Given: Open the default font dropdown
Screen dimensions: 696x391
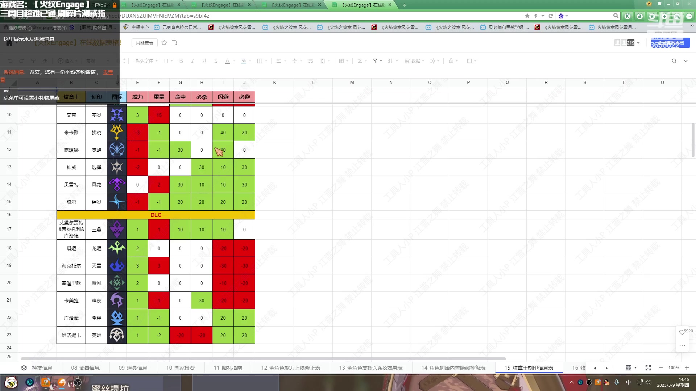Looking at the screenshot, I should tap(146, 61).
